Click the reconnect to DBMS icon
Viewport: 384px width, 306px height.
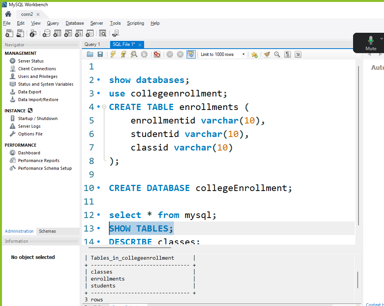pyautogui.click(x=116, y=34)
